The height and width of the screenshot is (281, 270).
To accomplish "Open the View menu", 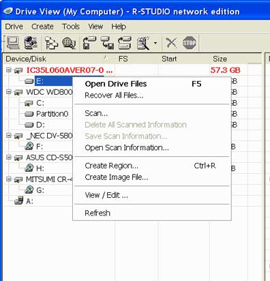I will tap(95, 27).
